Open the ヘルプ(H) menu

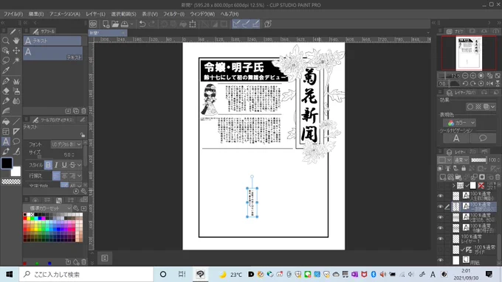230,14
